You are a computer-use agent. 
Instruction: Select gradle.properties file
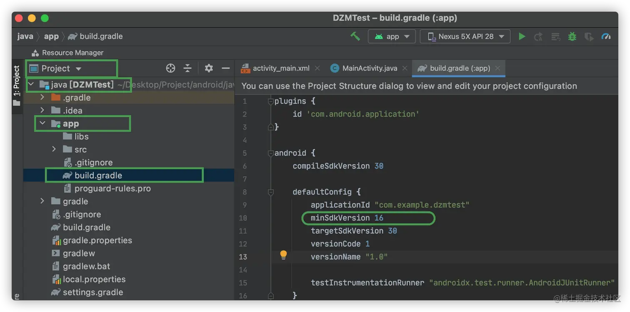click(x=92, y=240)
